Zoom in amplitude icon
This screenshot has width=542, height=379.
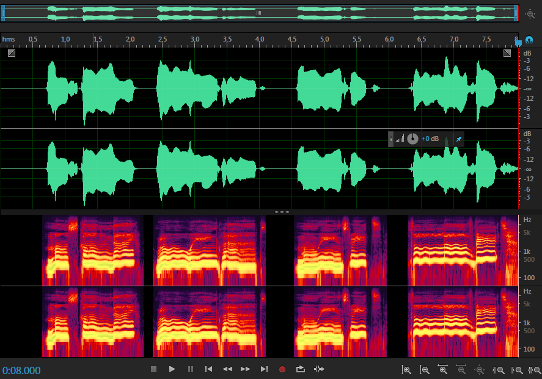[x=406, y=370]
